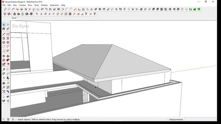
Task: Select the 2 Point Arc tool
Action: (8, 46)
